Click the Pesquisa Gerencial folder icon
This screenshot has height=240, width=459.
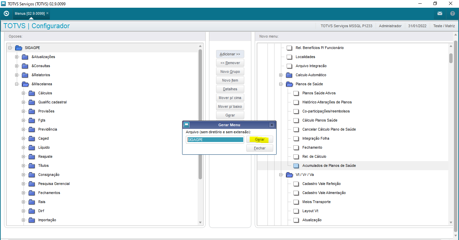32,184
